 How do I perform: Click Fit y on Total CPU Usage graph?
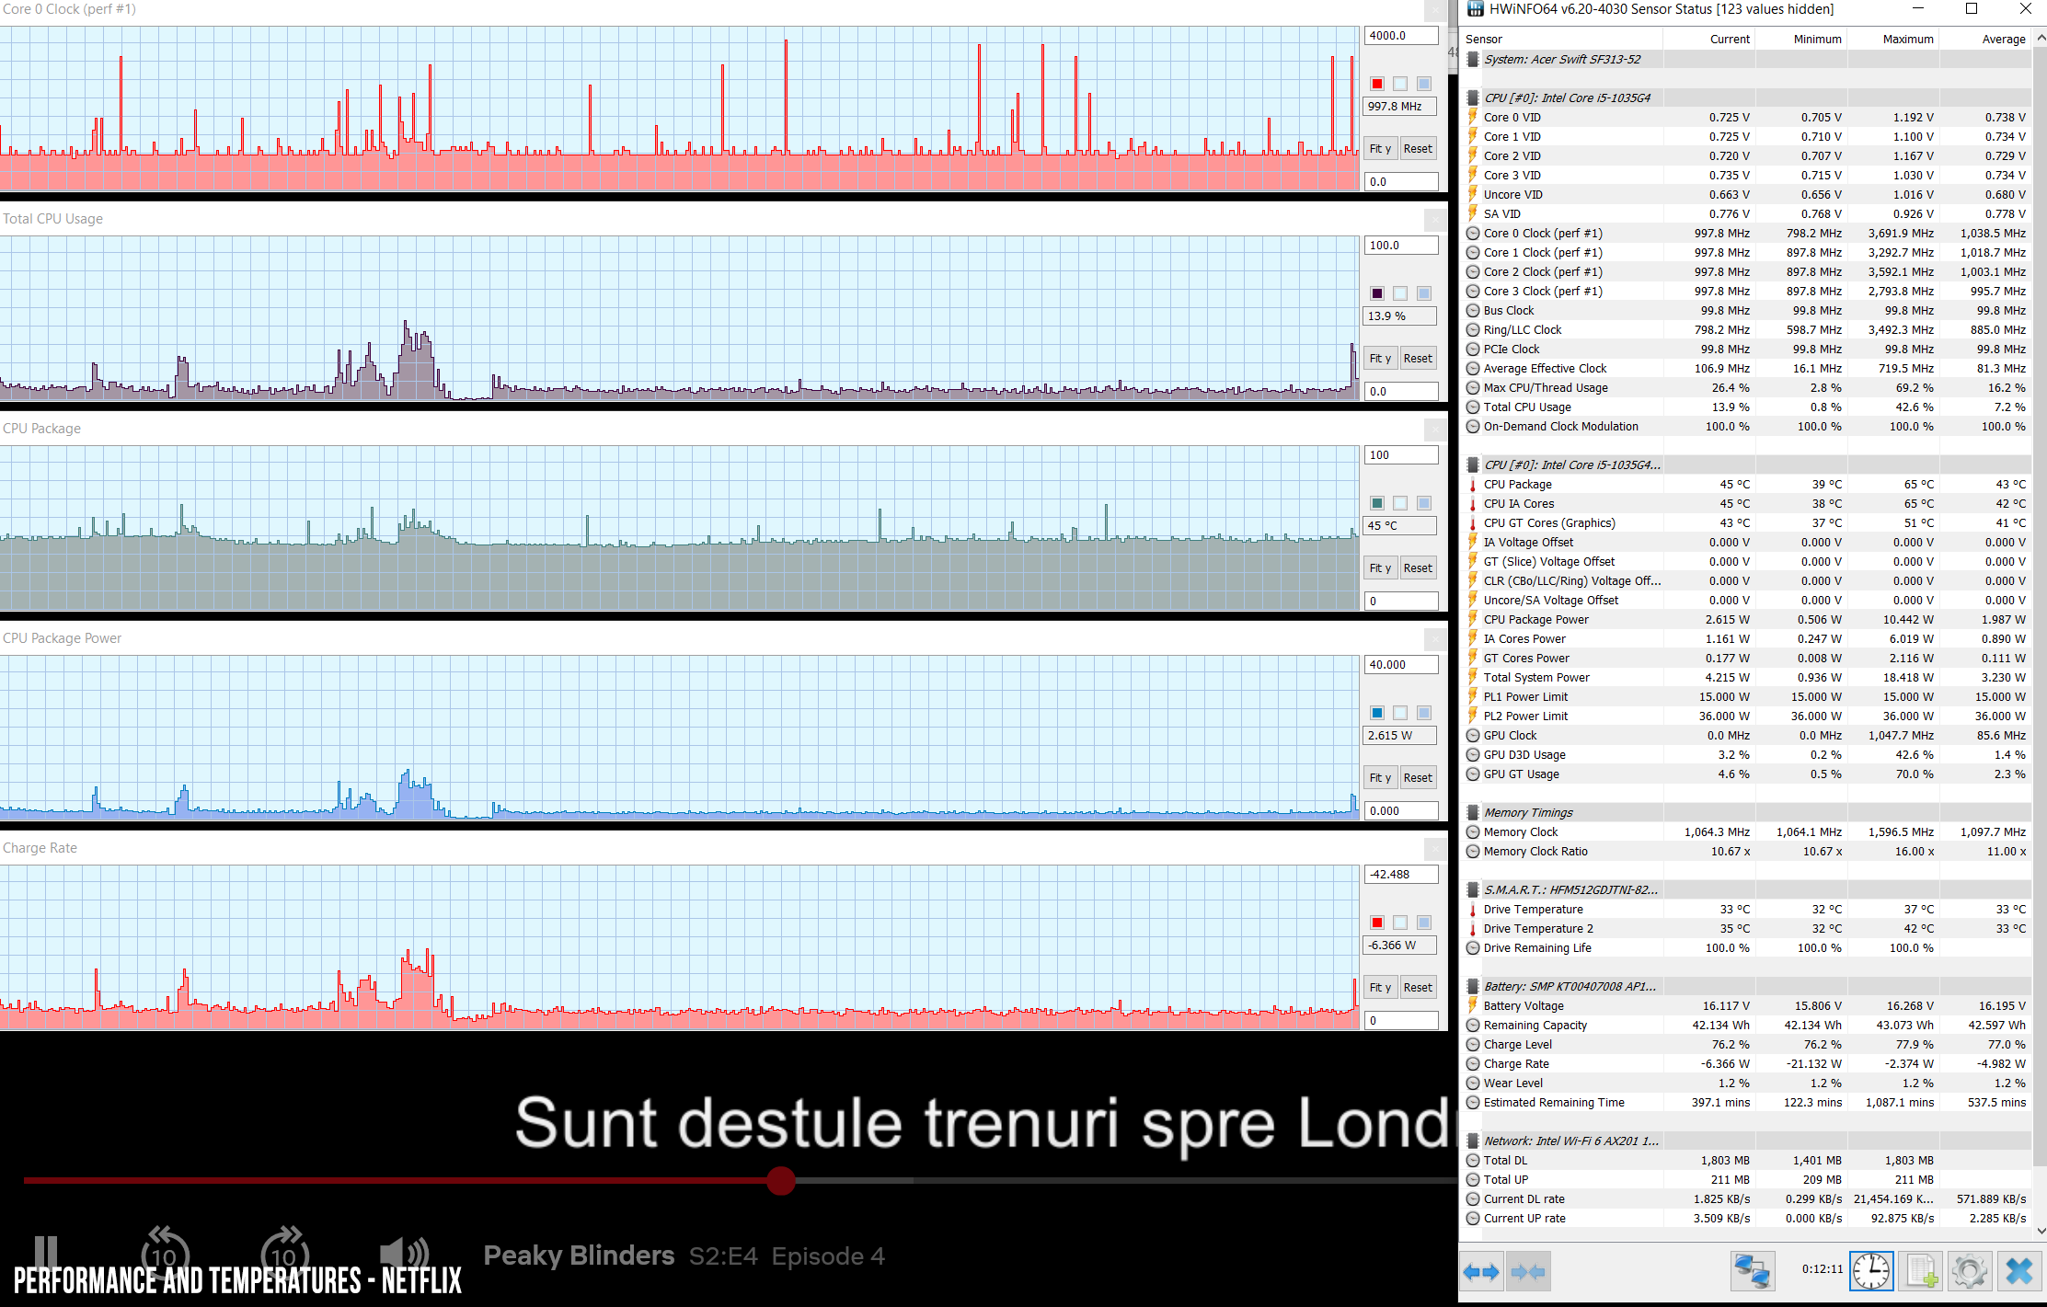1380,359
